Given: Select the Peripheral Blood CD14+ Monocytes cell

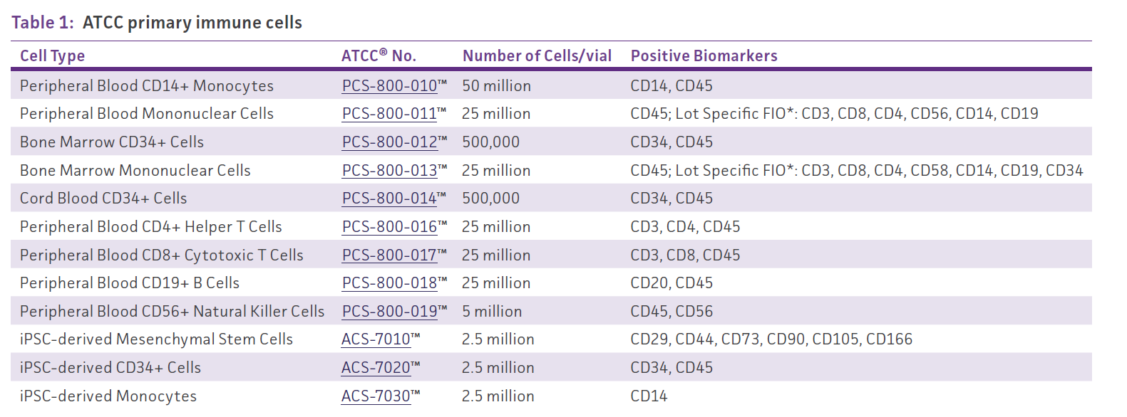Looking at the screenshot, I should click(x=146, y=86).
